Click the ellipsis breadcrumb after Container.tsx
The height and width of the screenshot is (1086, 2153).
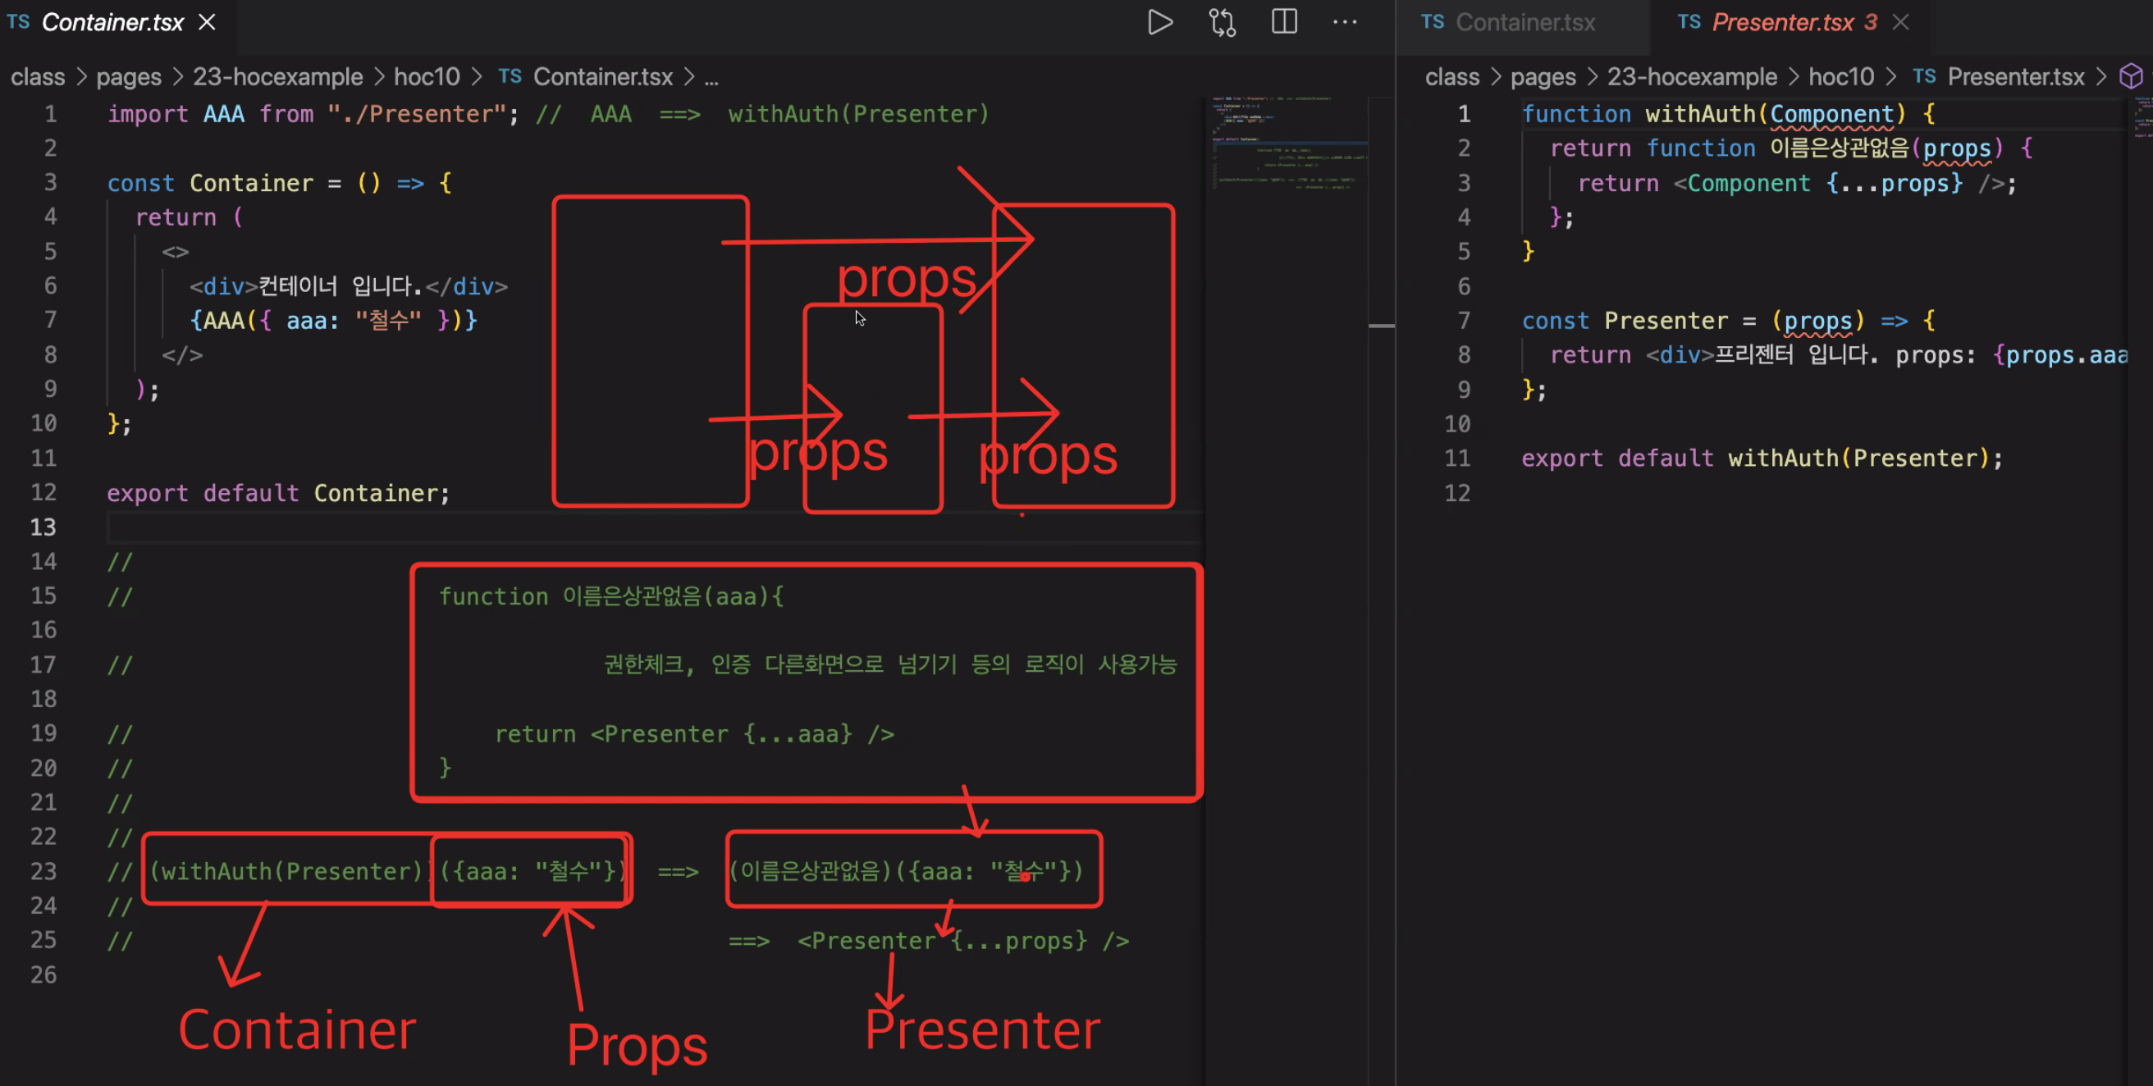[x=711, y=77]
